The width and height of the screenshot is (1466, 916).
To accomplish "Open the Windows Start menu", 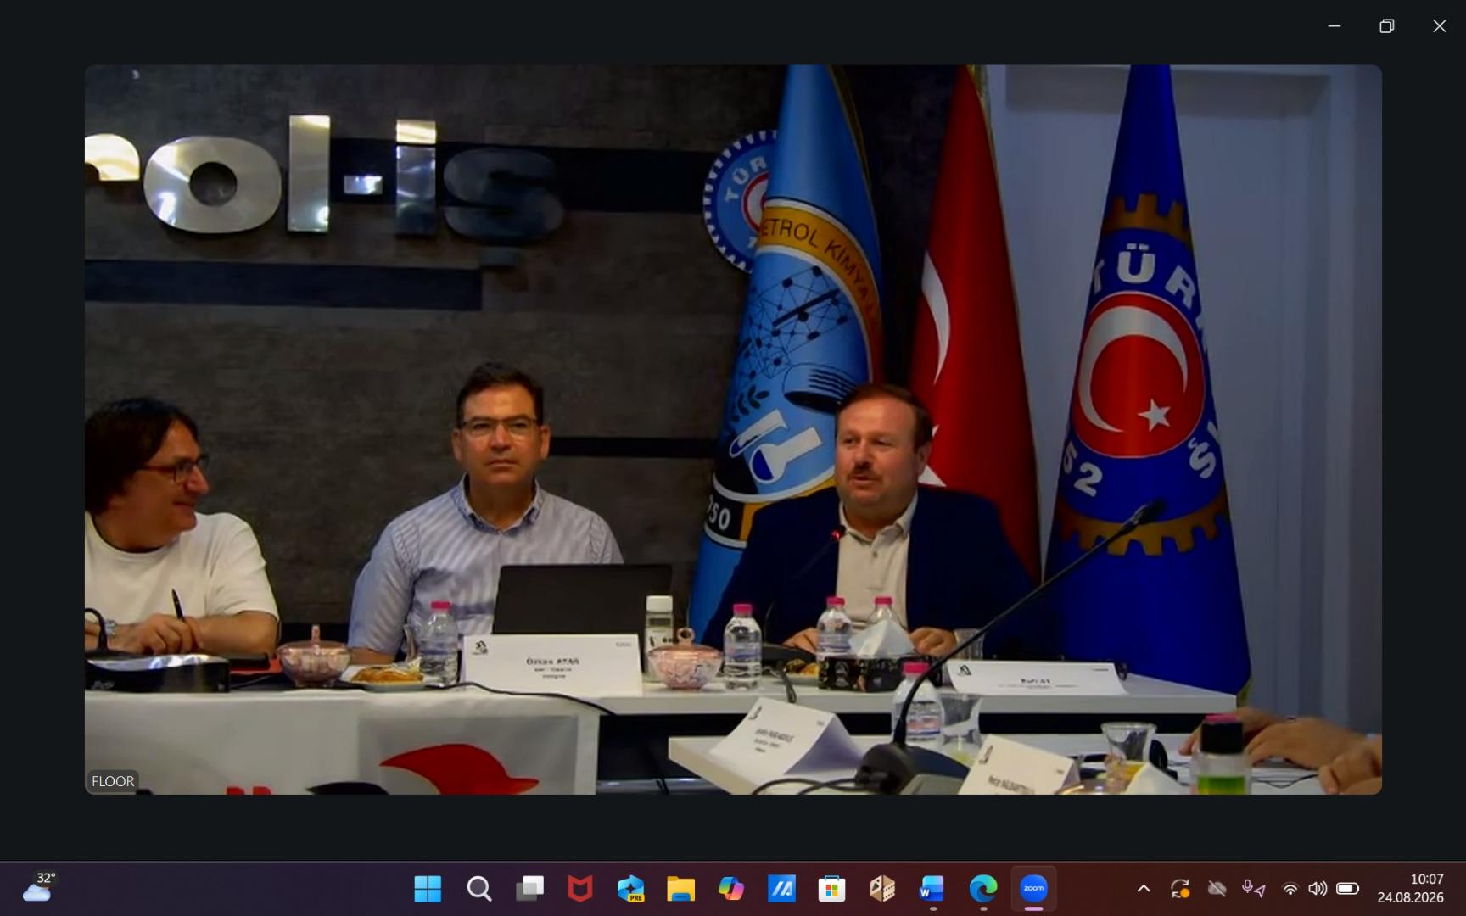I will coord(428,889).
